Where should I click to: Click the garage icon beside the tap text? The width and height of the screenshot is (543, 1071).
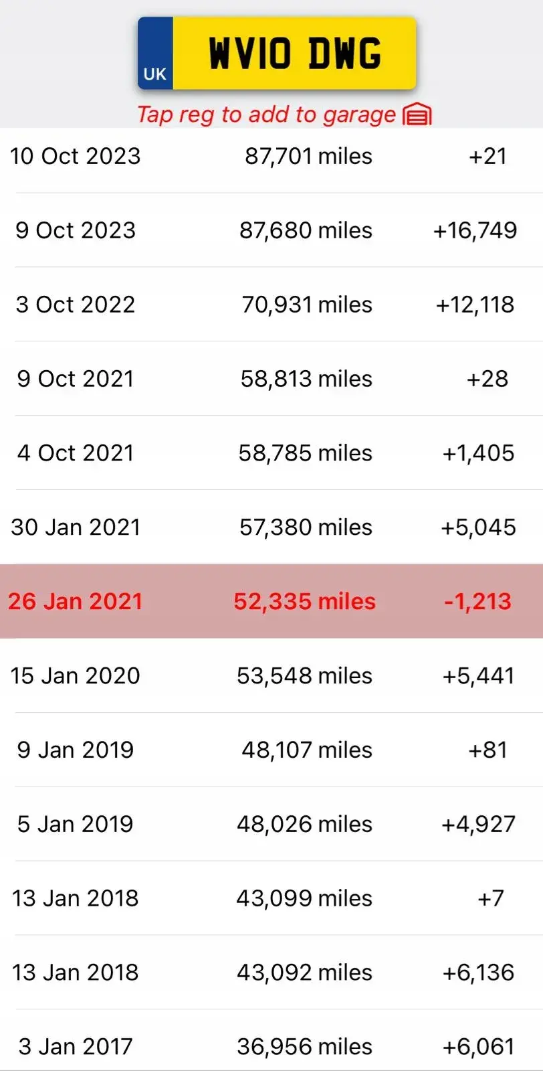[x=417, y=115]
